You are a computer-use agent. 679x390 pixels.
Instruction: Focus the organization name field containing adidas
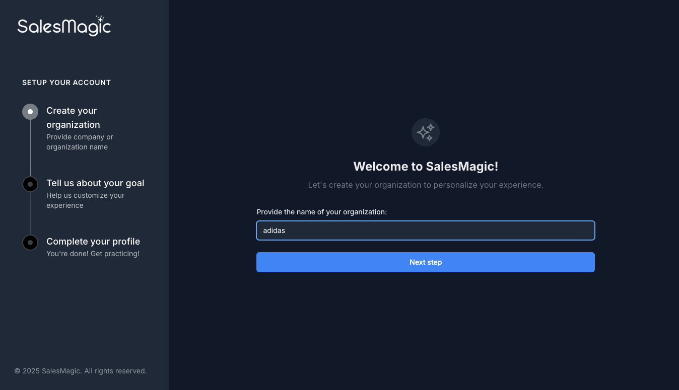(426, 230)
